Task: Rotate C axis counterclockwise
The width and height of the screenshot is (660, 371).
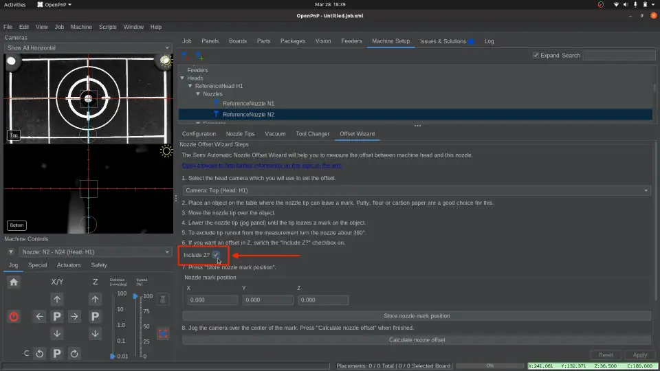Action: coord(39,354)
